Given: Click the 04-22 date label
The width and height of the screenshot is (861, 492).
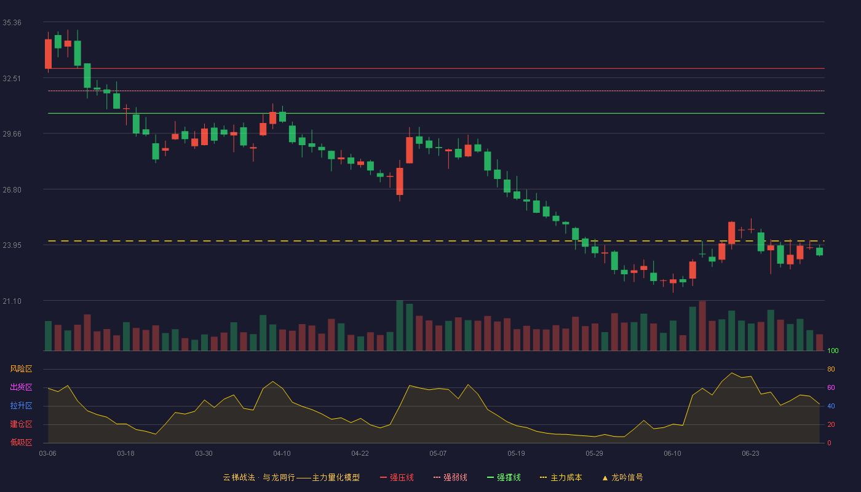Looking at the screenshot, I should pyautogui.click(x=360, y=453).
